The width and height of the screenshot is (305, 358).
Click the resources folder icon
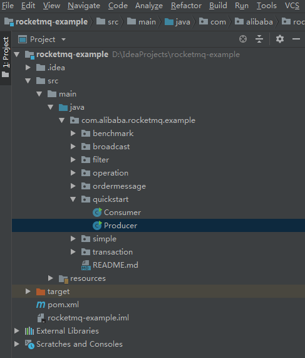(63, 279)
